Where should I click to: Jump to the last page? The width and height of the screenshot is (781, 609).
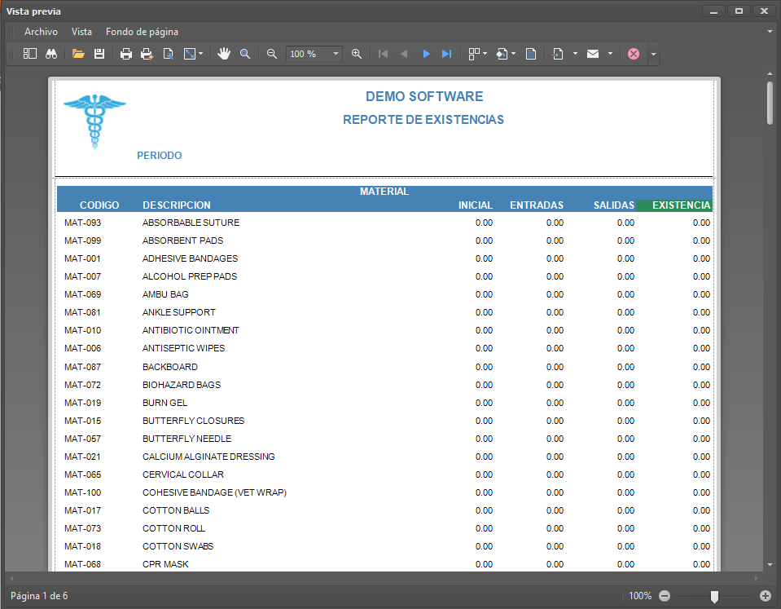point(446,54)
